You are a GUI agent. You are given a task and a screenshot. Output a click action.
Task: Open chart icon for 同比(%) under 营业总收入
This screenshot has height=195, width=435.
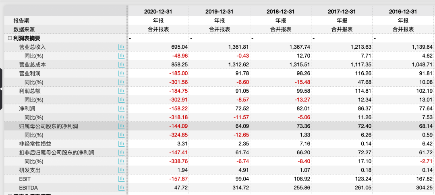point(121,56)
